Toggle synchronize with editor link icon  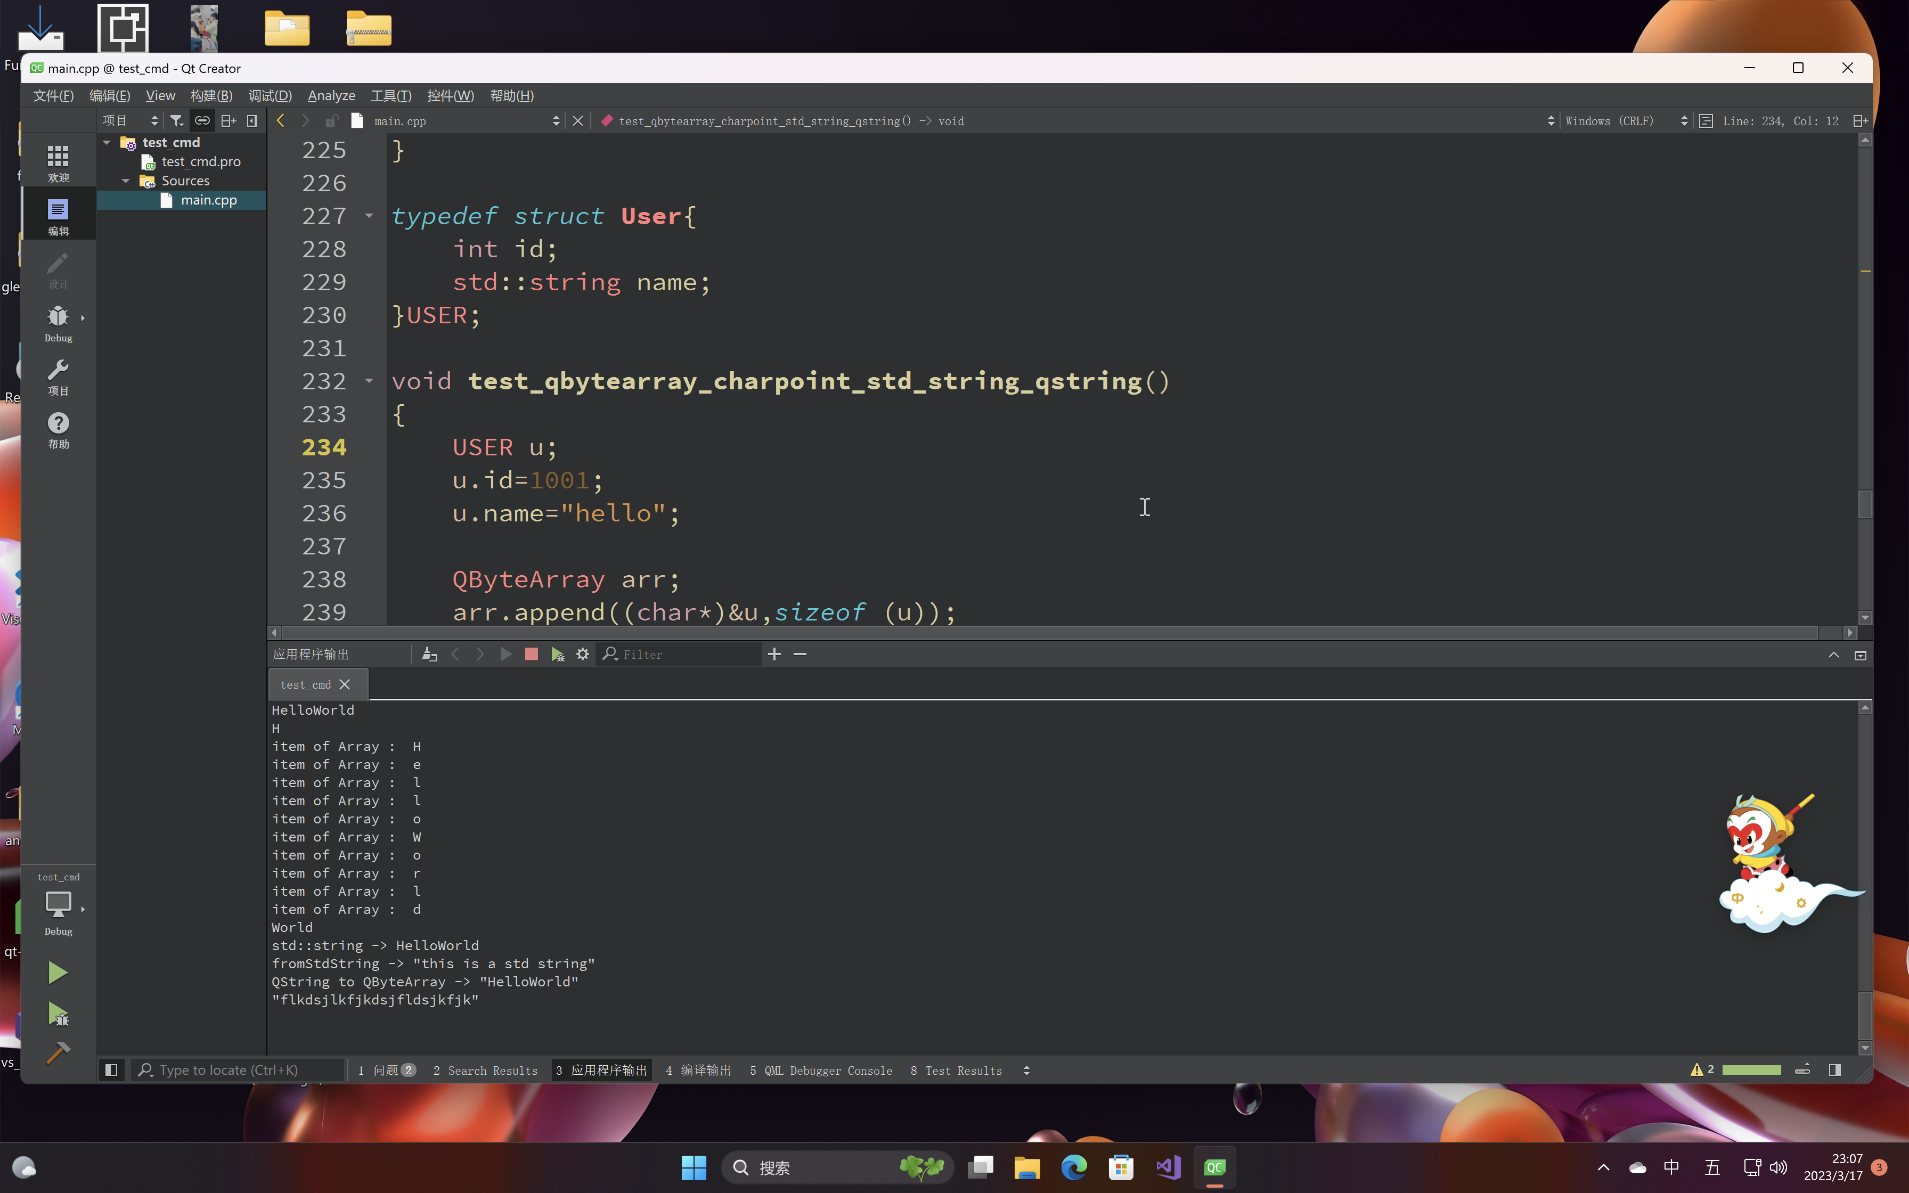coord(203,121)
